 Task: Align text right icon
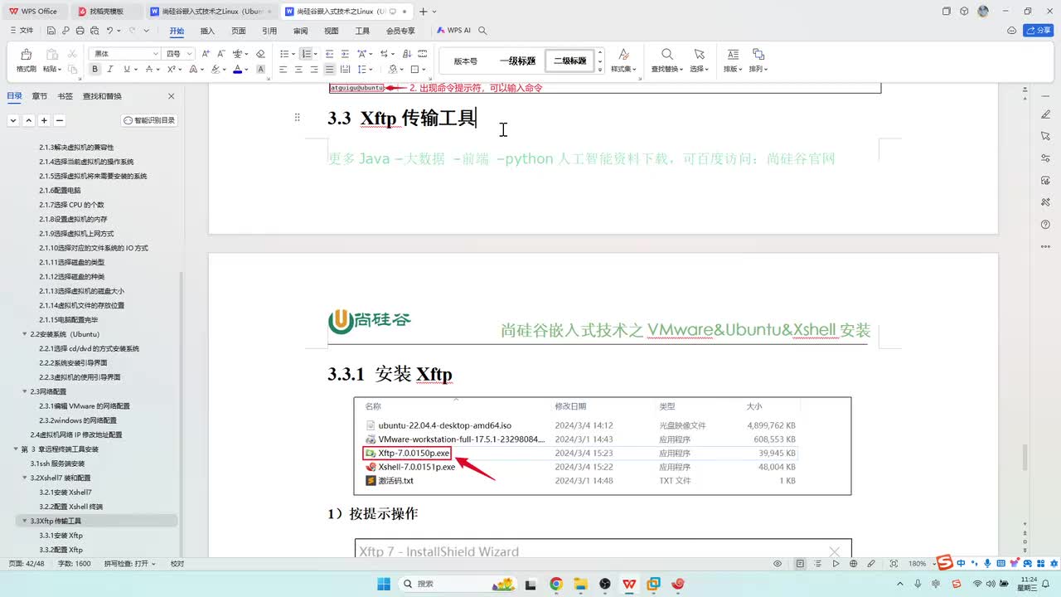(314, 70)
